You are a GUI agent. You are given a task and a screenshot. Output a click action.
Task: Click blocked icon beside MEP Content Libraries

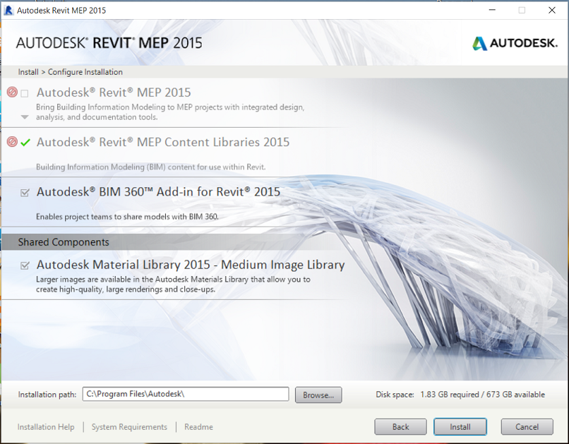12,141
